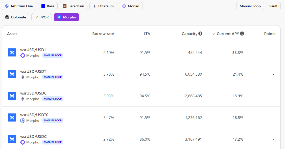Open the wsrUSD/USD1 asset name
Image resolution: width=285 pixels, height=149 pixels.
pos(33,50)
